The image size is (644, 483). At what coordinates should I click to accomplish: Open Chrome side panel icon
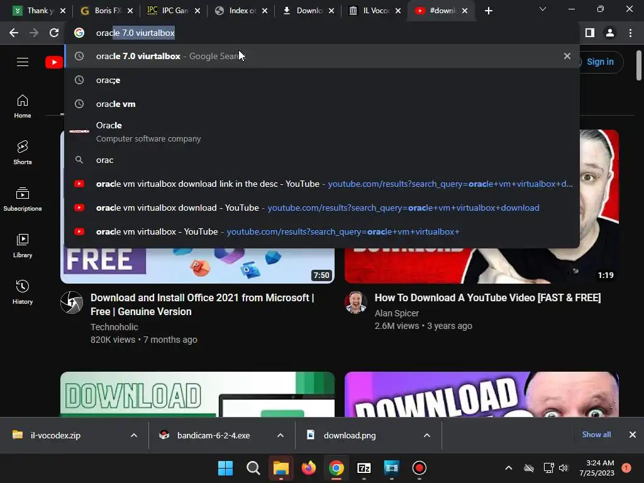pyautogui.click(x=590, y=33)
